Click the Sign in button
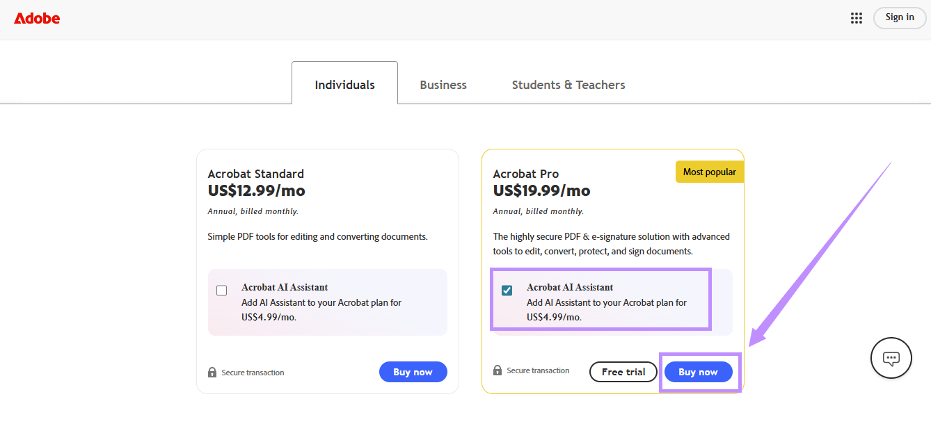Image resolution: width=931 pixels, height=433 pixels. coord(900,17)
